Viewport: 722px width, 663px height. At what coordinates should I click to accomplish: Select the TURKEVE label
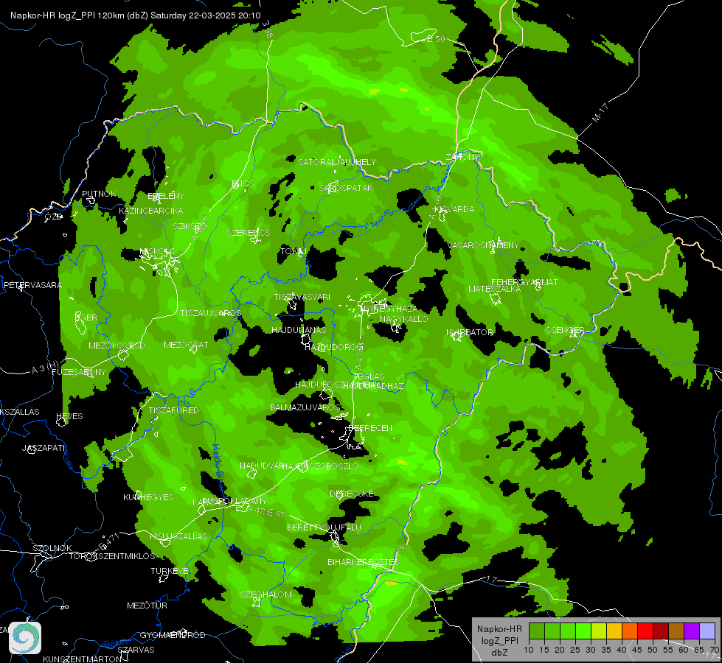pyautogui.click(x=170, y=571)
